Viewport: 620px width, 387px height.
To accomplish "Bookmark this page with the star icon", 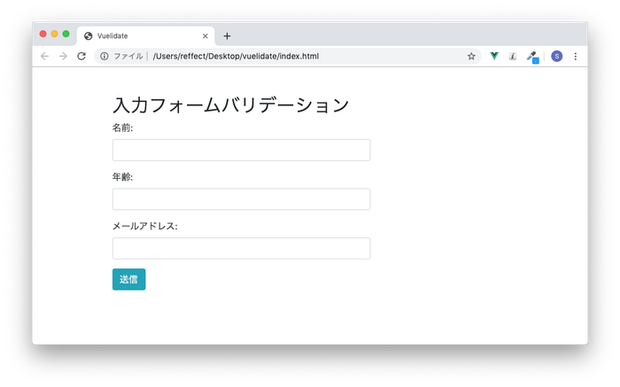I will [471, 56].
